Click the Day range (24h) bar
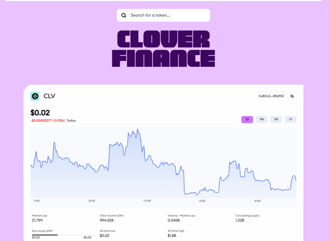Viewport: 329px width, 241px height. 61,235
